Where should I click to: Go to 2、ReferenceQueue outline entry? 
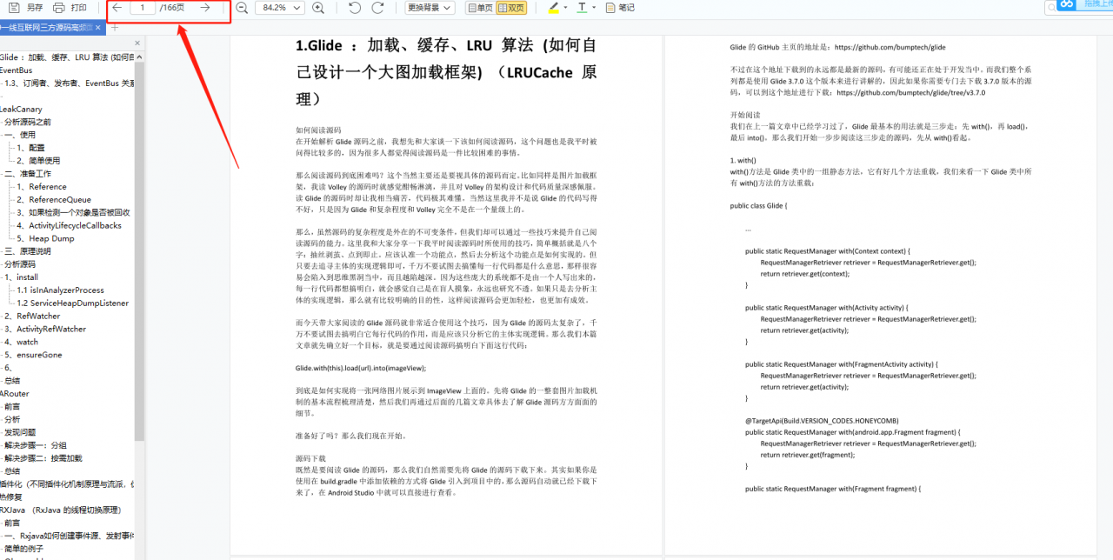[54, 200]
